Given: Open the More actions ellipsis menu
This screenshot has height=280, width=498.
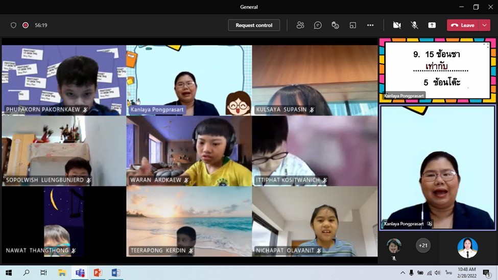Looking at the screenshot, I should coord(370,25).
